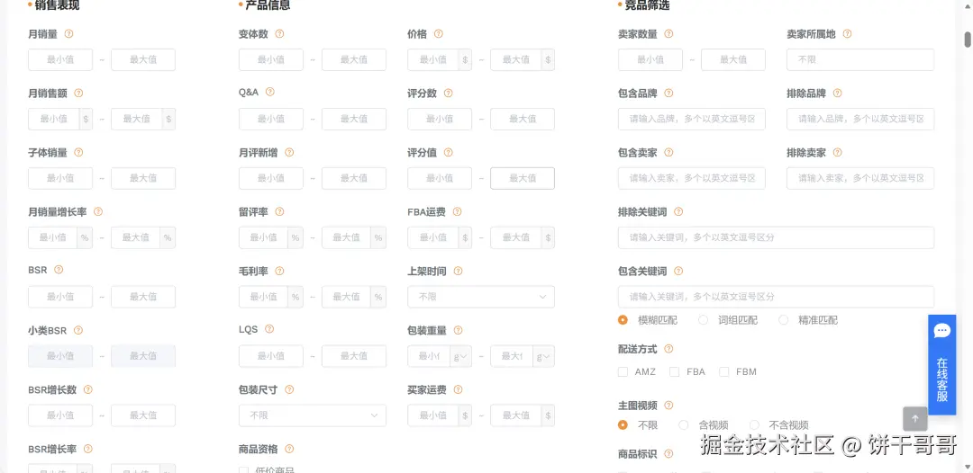
Task: Click the help icon beside 上架时间
Action: pos(459,272)
